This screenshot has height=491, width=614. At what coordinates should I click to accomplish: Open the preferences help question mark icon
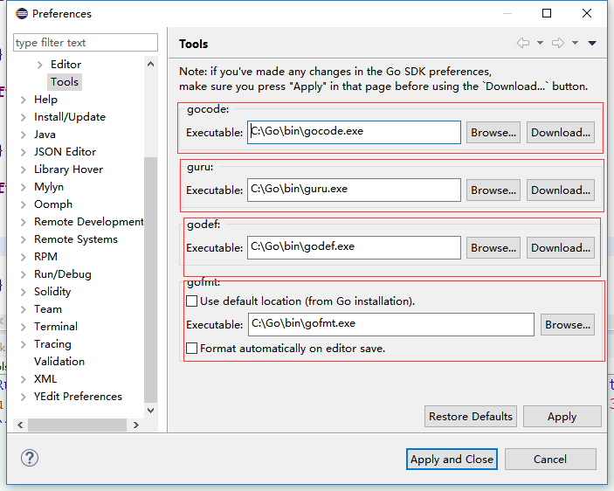30,458
